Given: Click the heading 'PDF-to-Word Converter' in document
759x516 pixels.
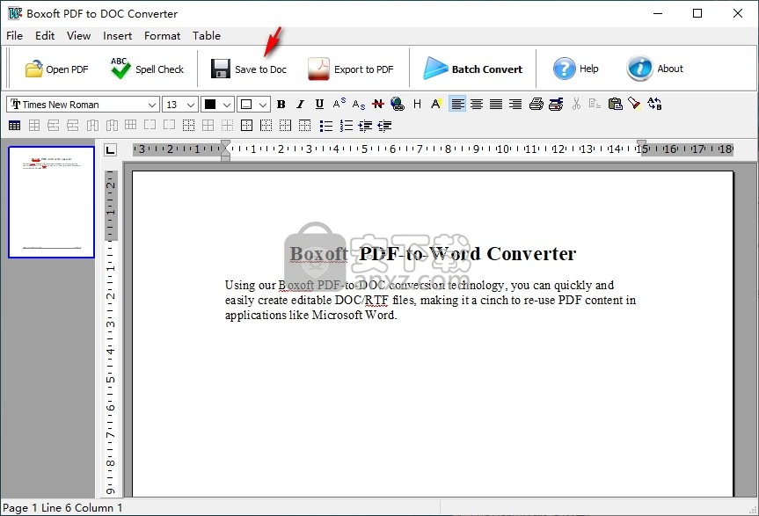Looking at the screenshot, I should [x=468, y=253].
